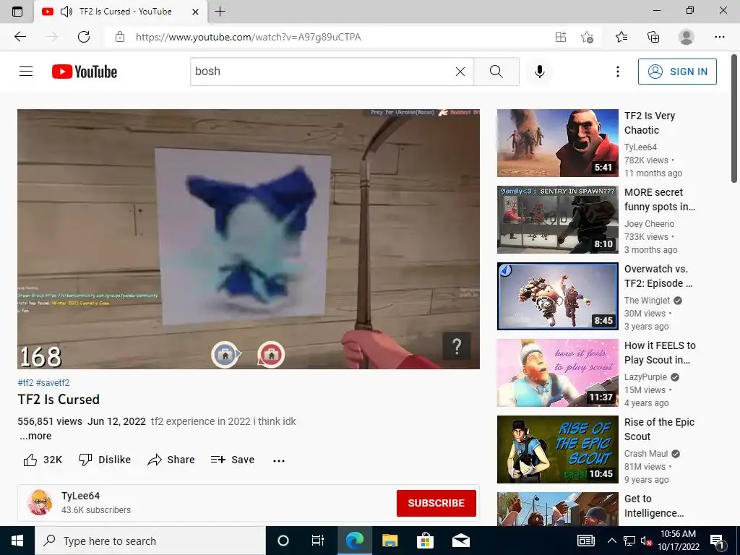
Task: Like the video with thumbs up
Action: click(x=43, y=460)
